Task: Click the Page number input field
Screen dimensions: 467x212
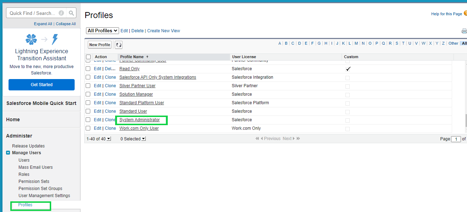Action: coord(456,139)
